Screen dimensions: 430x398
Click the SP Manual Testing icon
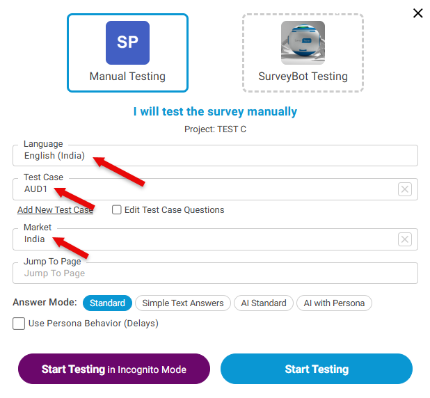(127, 43)
